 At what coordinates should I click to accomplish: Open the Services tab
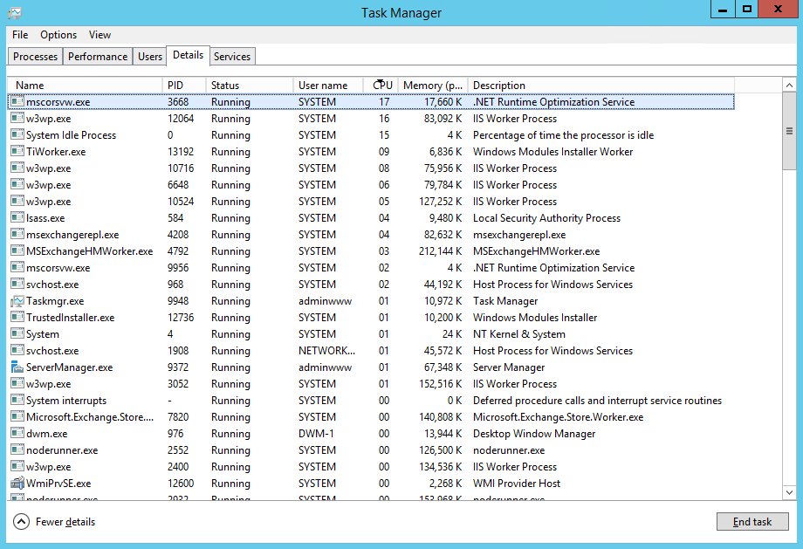[232, 57]
